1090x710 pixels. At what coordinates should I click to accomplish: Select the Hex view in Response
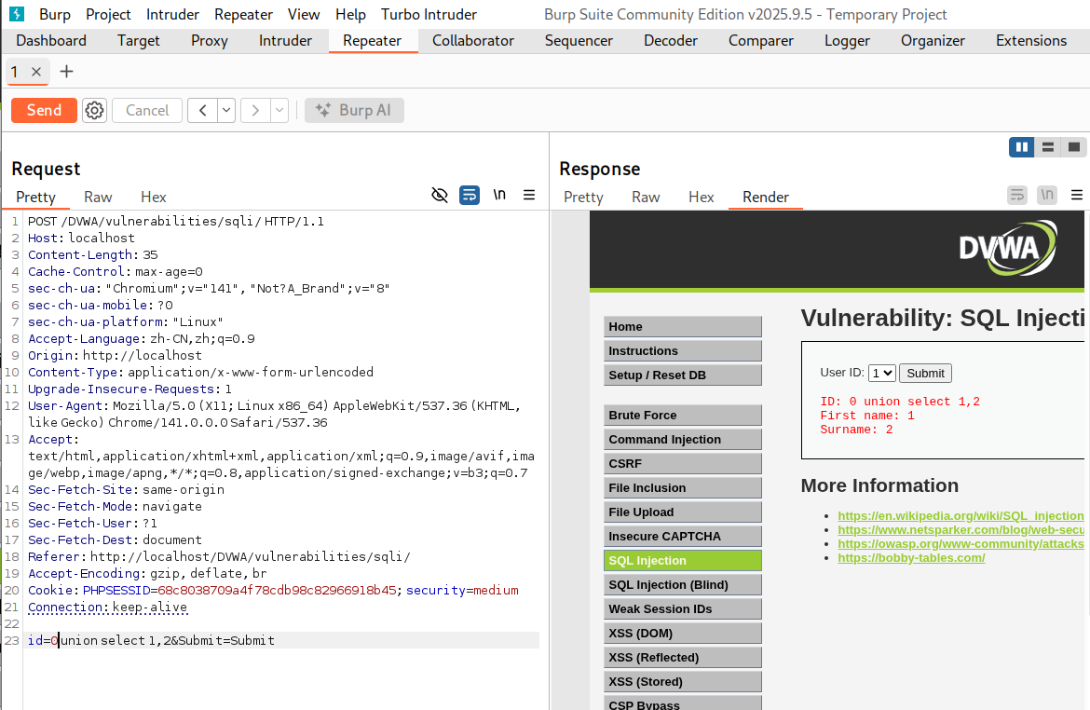(702, 197)
